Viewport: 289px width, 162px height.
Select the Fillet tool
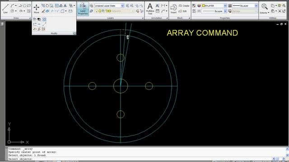coord(62,11)
